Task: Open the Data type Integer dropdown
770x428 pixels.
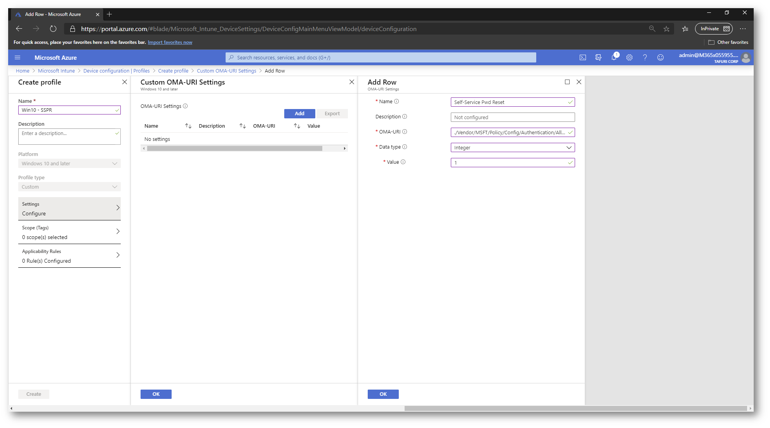Action: pos(513,147)
